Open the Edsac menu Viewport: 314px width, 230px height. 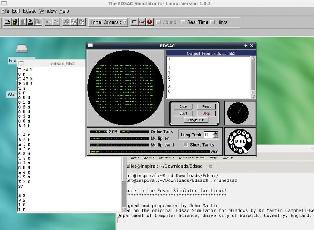pos(30,11)
